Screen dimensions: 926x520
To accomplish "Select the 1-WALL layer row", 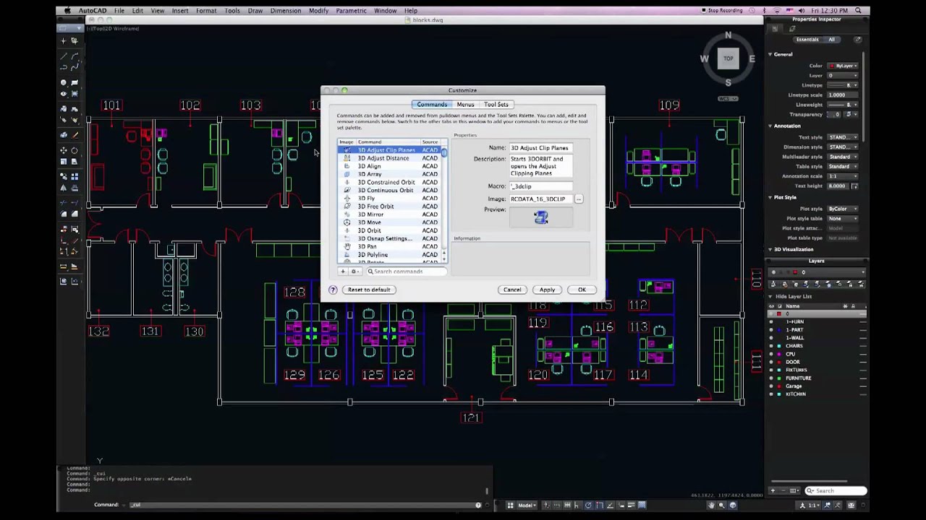I will (817, 338).
